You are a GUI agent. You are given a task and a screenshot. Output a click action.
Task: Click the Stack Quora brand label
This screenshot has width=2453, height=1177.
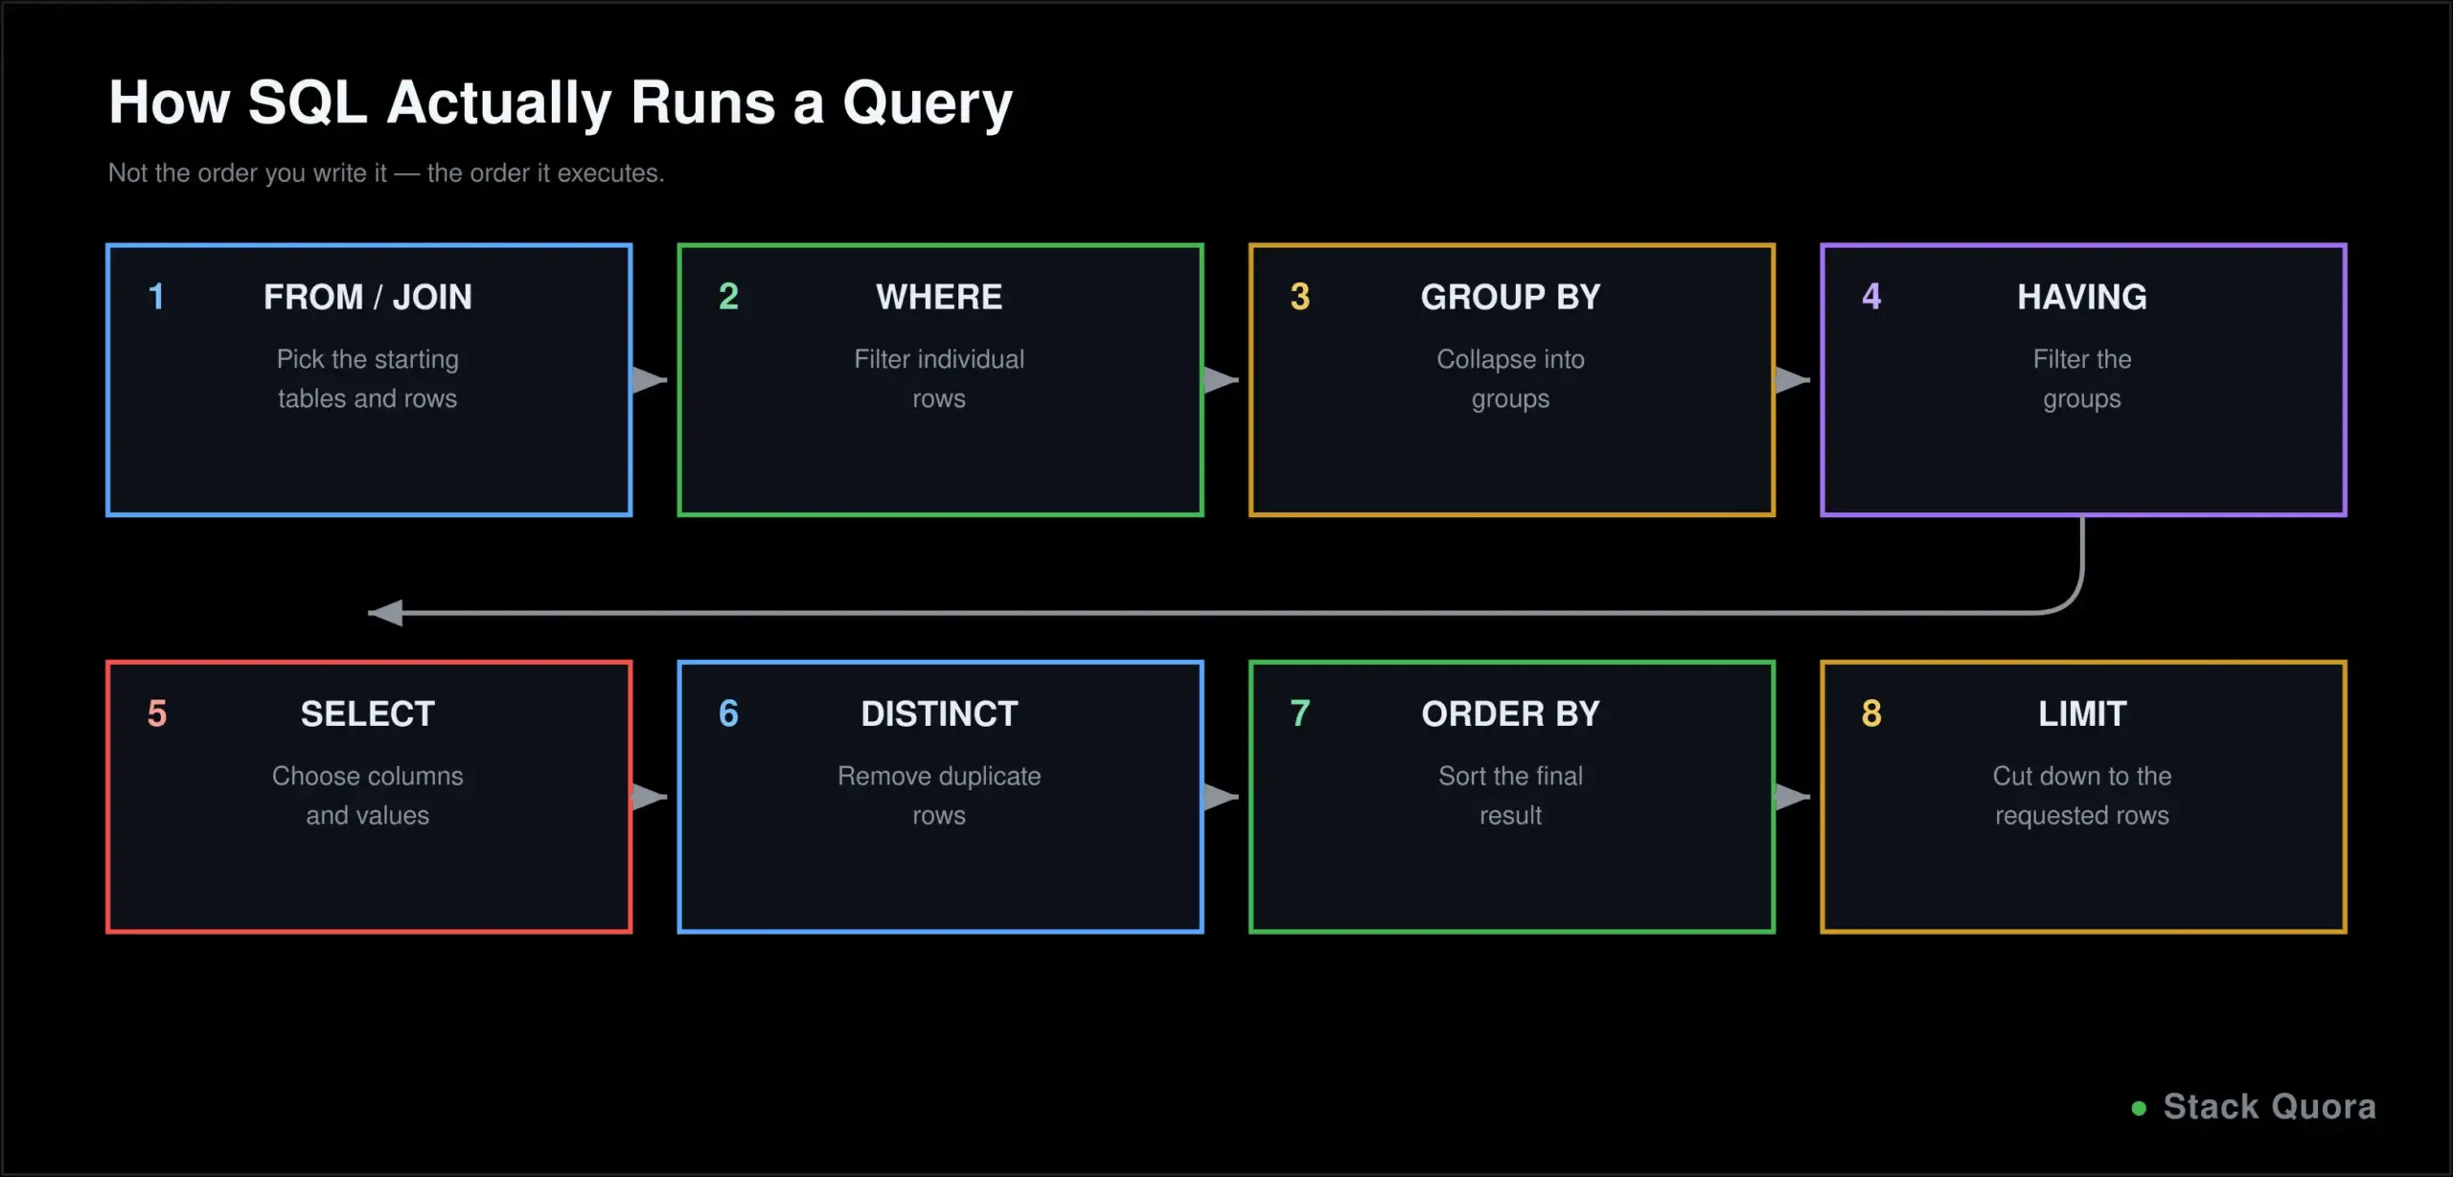coord(2270,1107)
